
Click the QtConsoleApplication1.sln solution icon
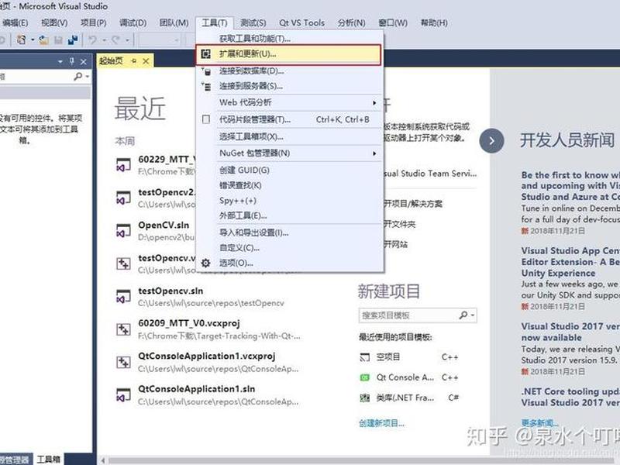coord(123,395)
